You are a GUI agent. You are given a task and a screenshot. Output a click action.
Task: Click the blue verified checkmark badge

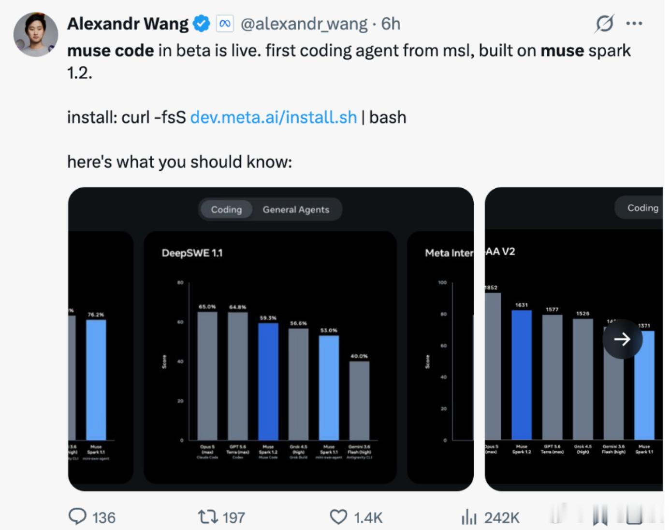pos(202,24)
